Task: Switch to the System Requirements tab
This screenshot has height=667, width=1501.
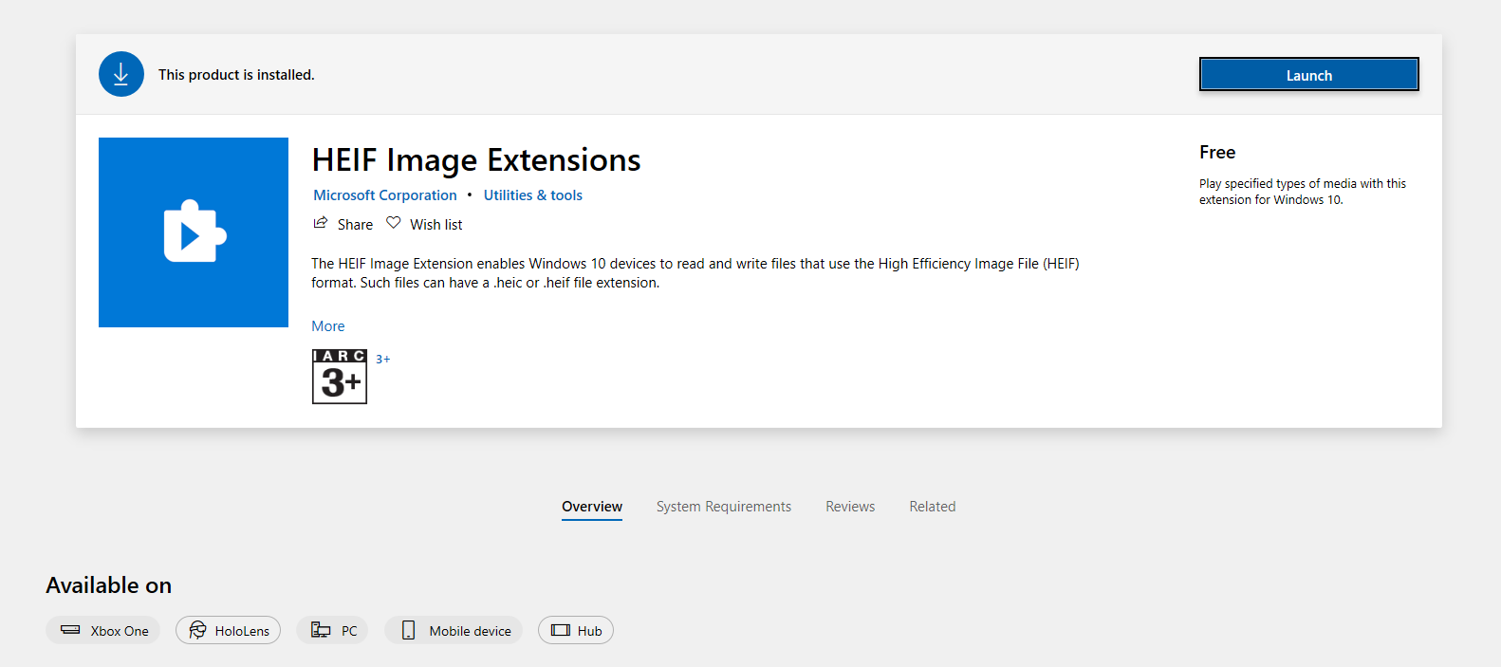Action: tap(724, 507)
